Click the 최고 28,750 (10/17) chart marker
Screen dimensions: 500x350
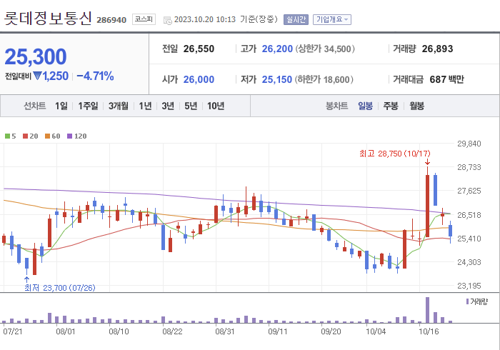click(x=395, y=154)
